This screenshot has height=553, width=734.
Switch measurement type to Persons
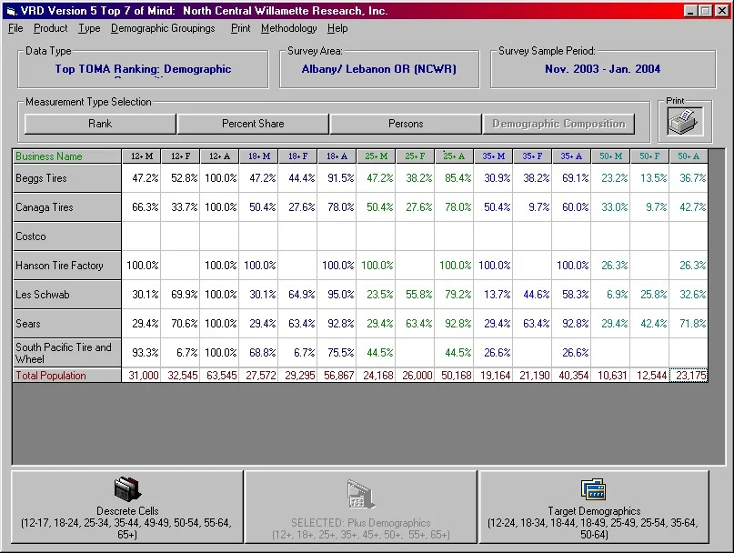point(406,124)
